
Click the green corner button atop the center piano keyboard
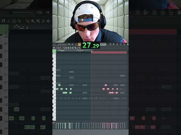(x=54, y=51)
